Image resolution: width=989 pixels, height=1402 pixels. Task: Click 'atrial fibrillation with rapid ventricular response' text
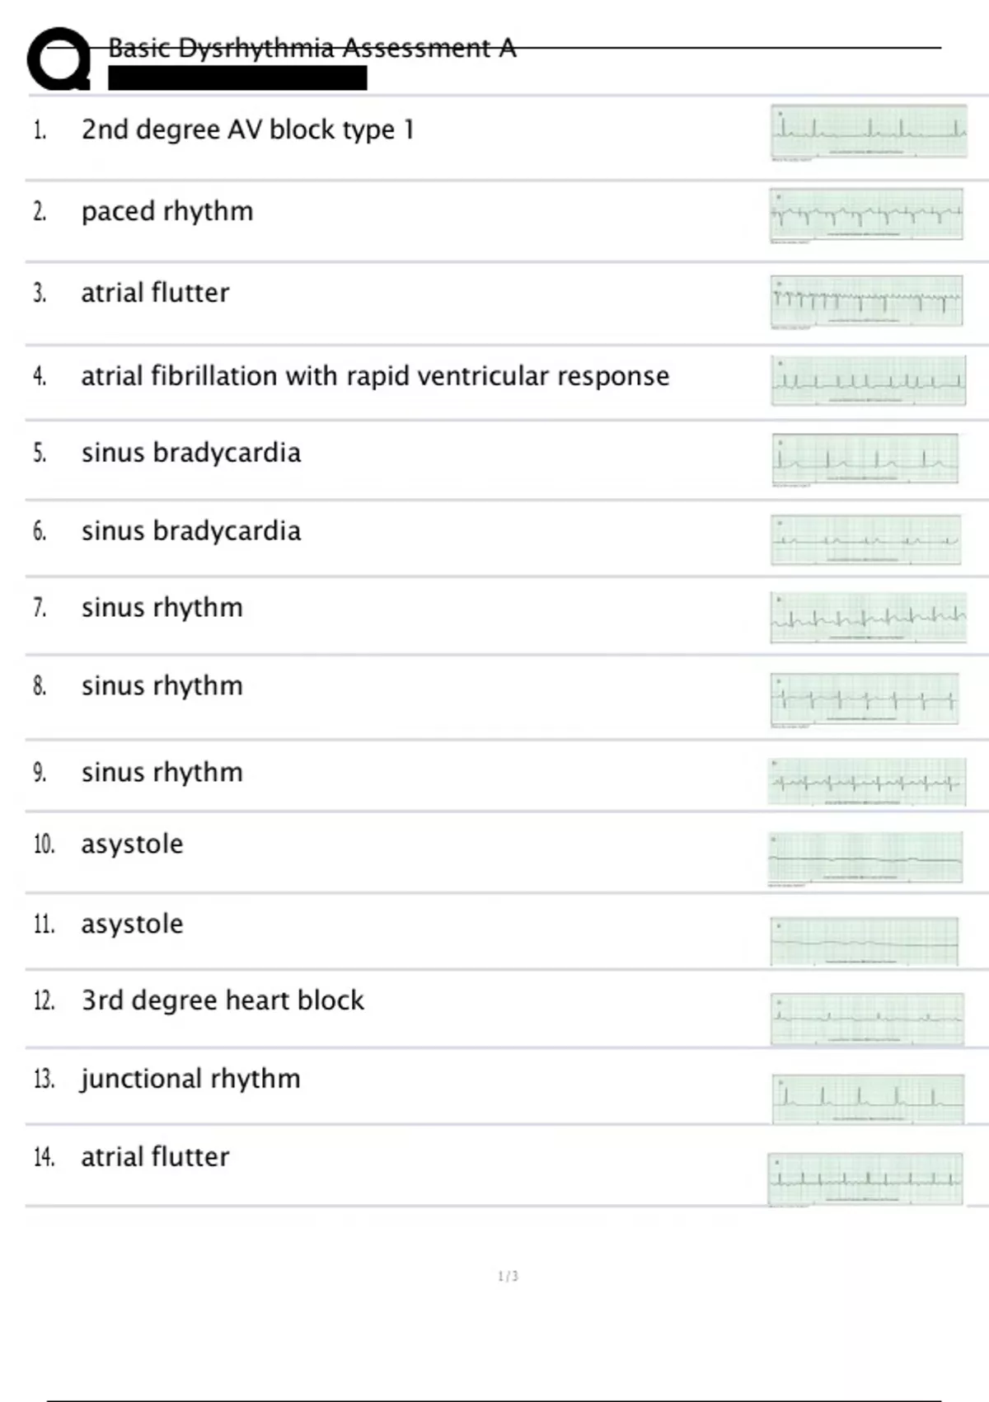click(375, 377)
